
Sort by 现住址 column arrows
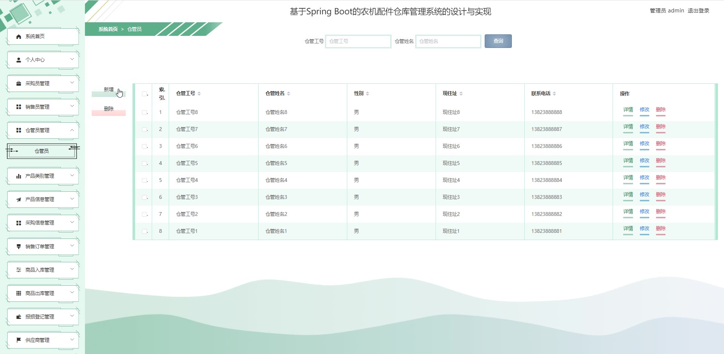click(x=461, y=94)
